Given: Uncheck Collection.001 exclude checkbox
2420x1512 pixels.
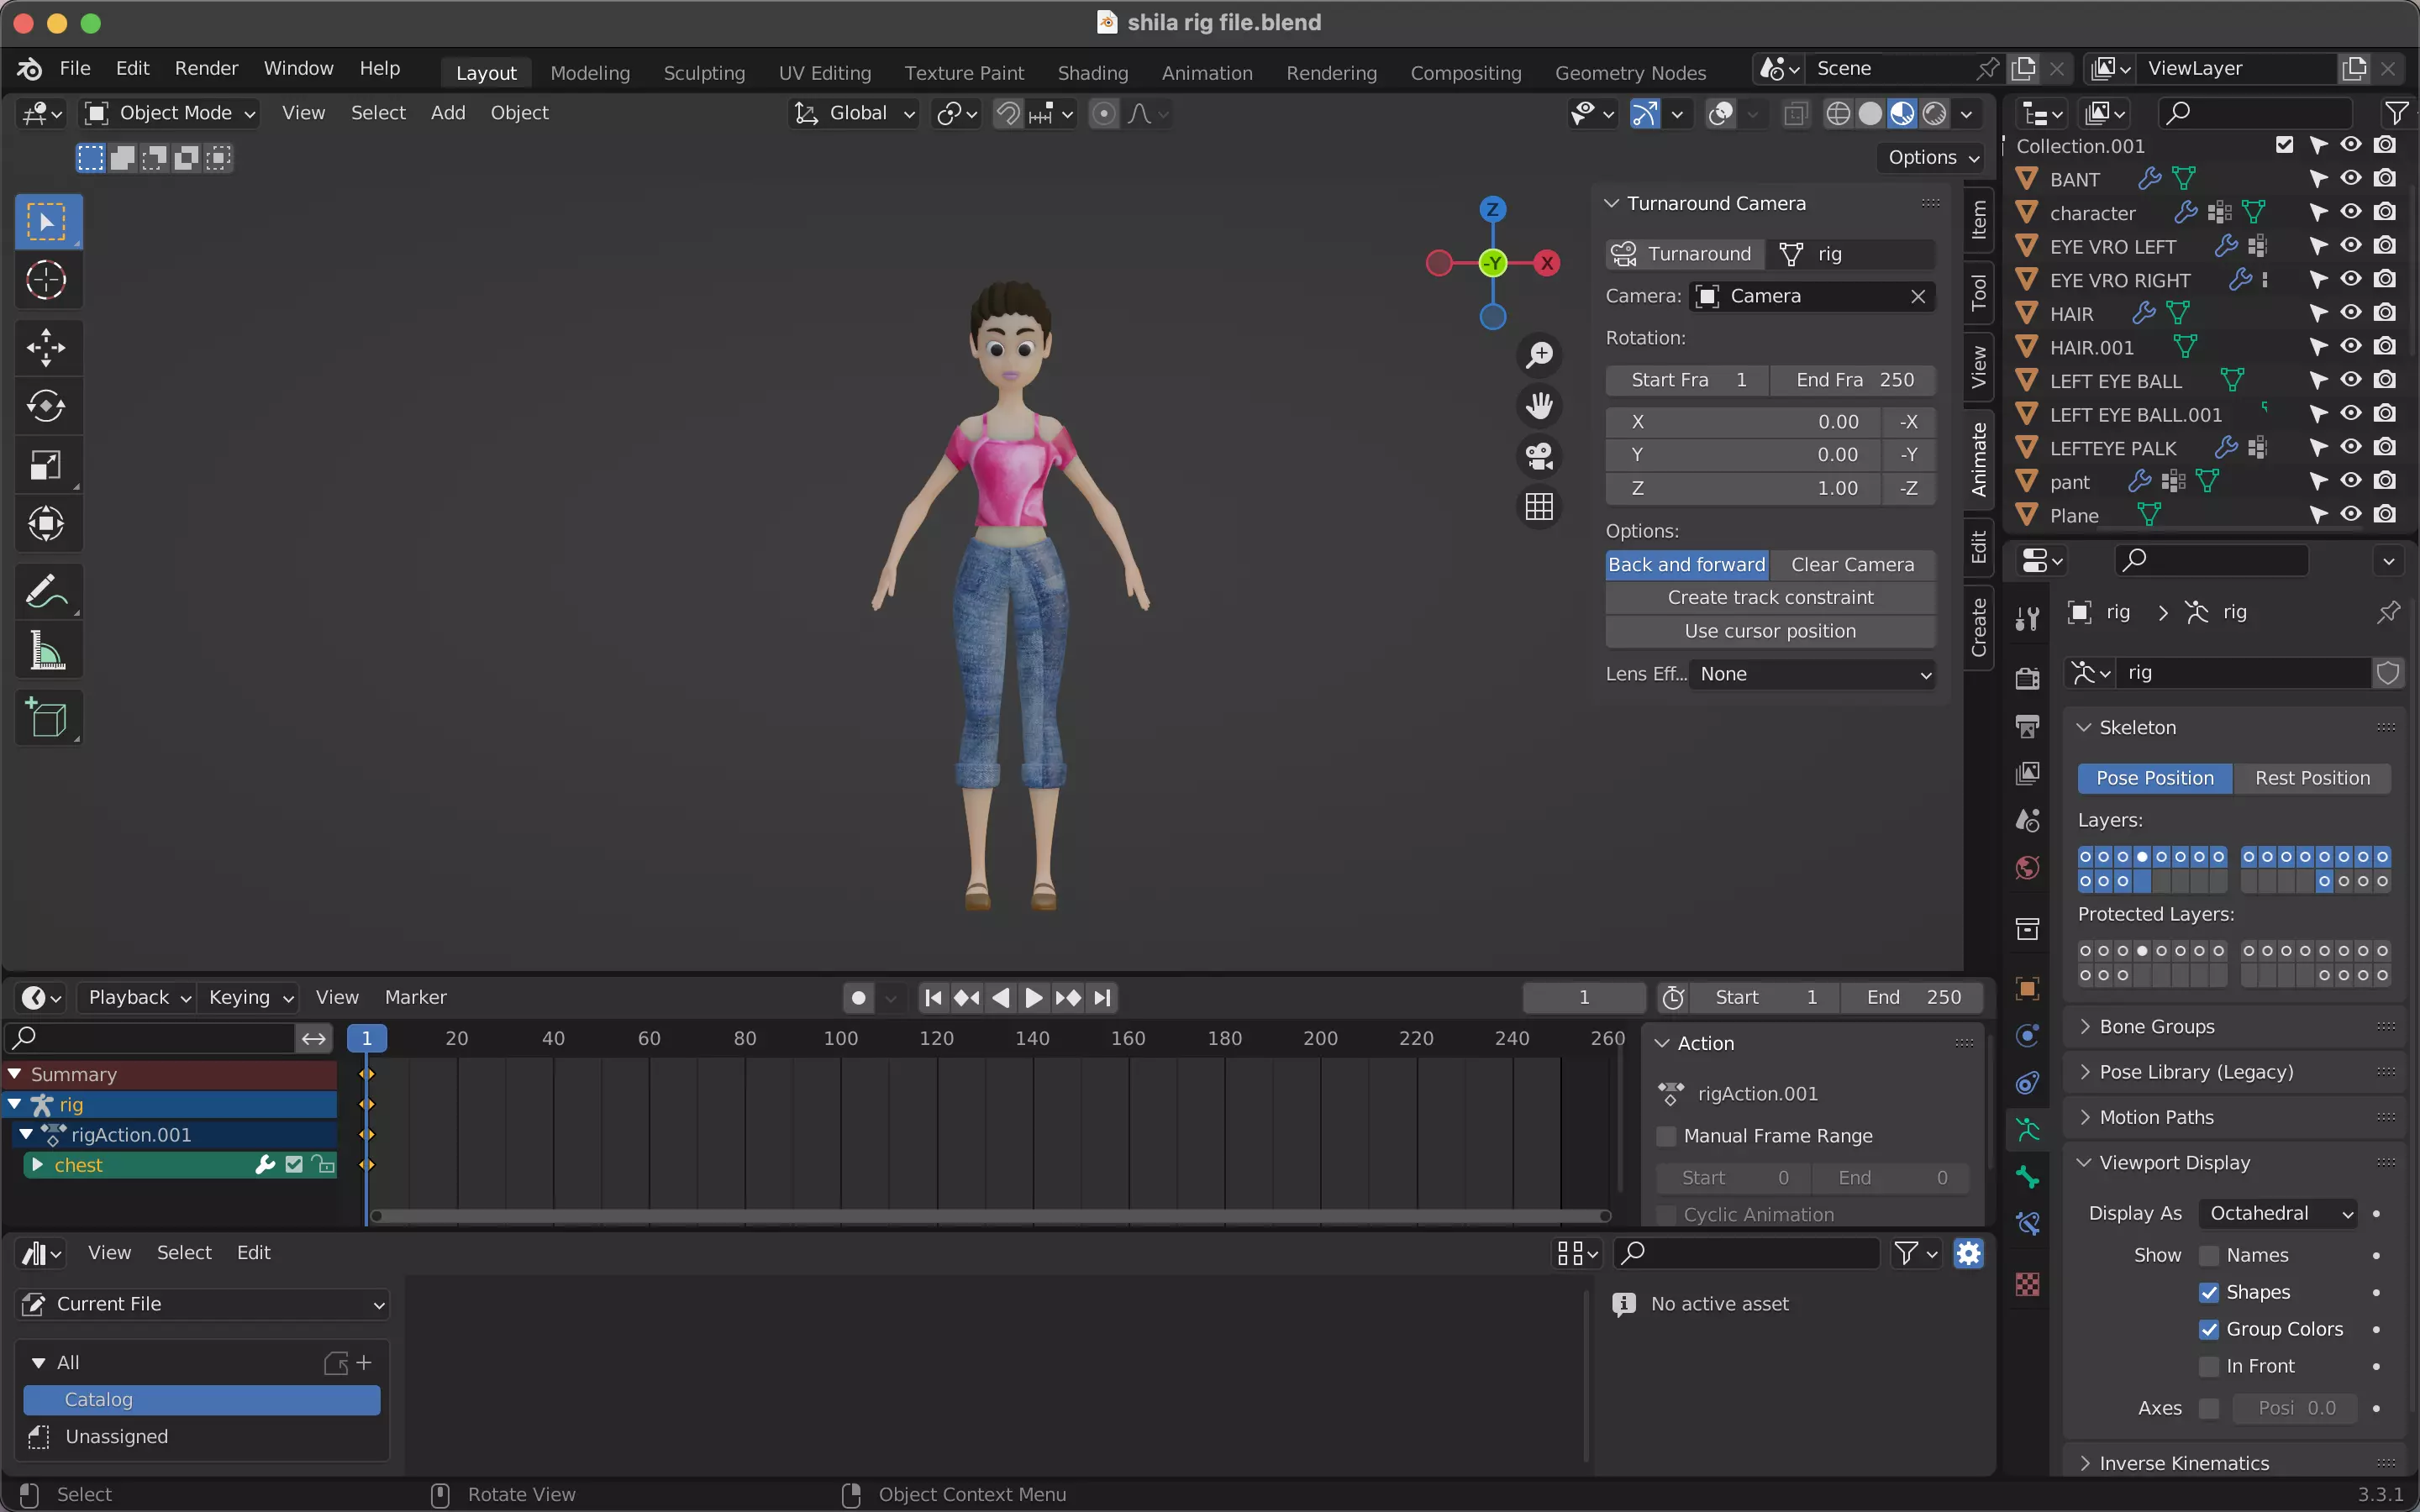Looking at the screenshot, I should (2284, 145).
